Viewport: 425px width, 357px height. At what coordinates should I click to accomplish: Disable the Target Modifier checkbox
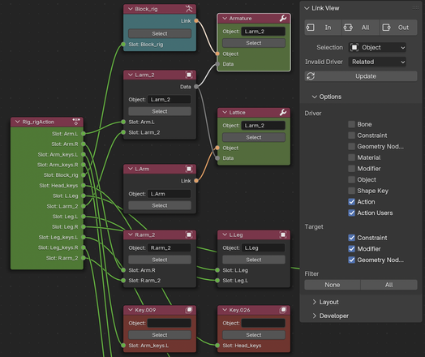(351, 248)
